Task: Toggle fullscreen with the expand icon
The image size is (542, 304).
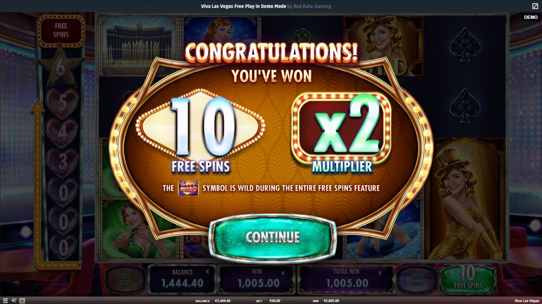Action: point(535,6)
